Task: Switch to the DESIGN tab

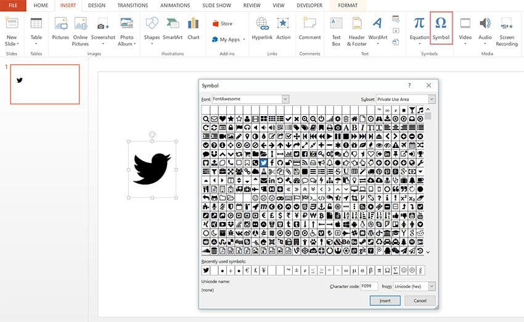Action: 97,5
